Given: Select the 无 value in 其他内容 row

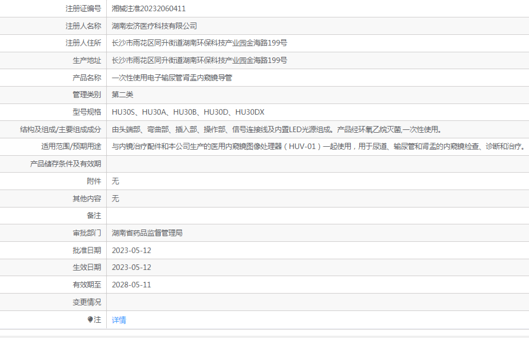Looking at the screenshot, I should coord(115,199).
